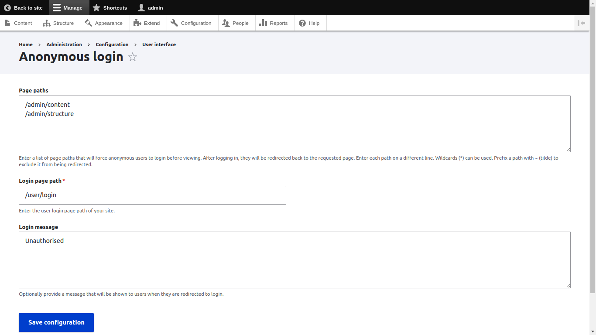This screenshot has width=596, height=335.
Task: Open the Shortcuts menu
Action: tap(110, 7)
